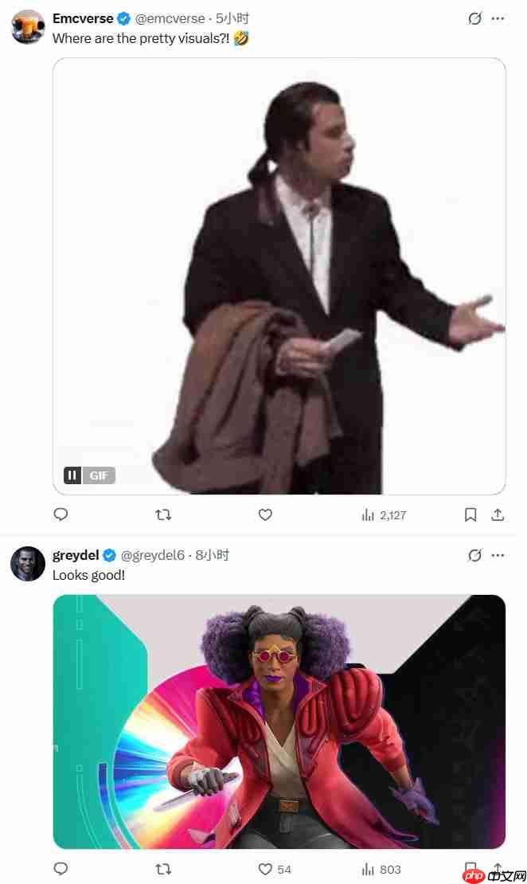Viewport: 527px width, 884px height.
Task: Reply to greydel's tweet
Action: click(61, 869)
